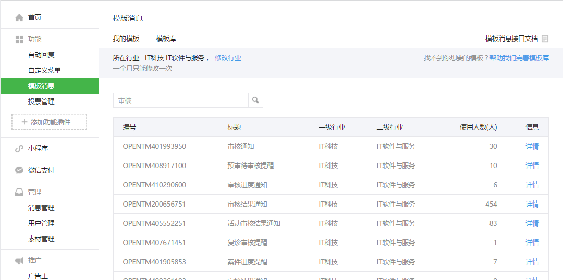Image resolution: width=563 pixels, height=280 pixels.
Task: Click the 推广 megaphone icon
Action: 19,261
